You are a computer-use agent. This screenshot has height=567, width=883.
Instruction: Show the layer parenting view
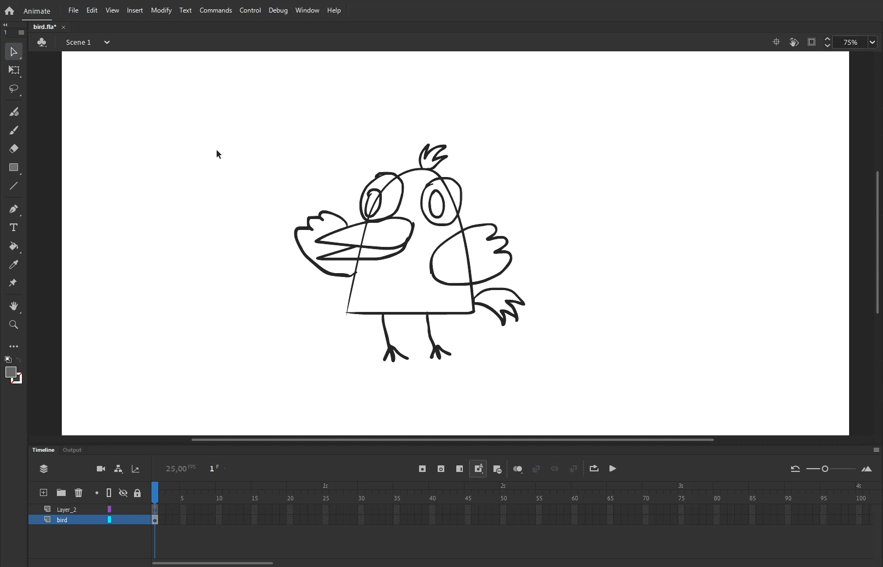(118, 469)
